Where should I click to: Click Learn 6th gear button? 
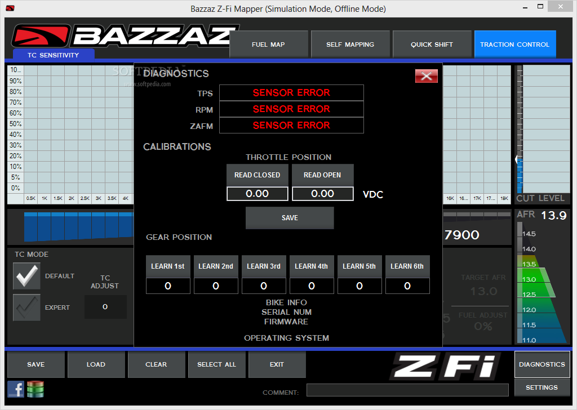(407, 266)
